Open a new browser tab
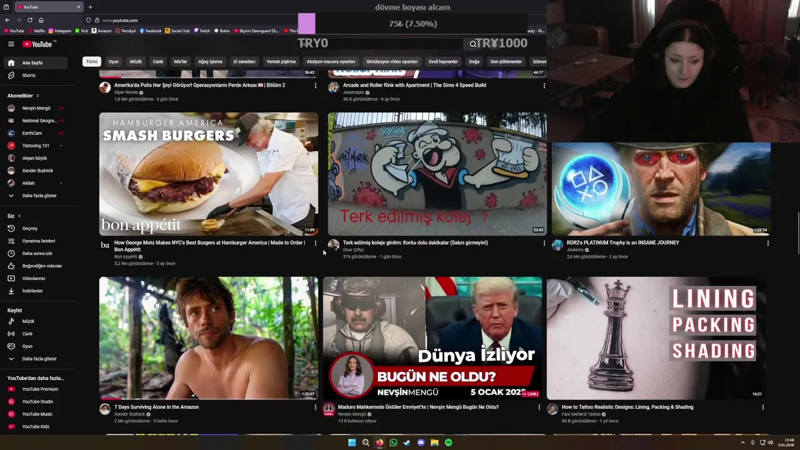This screenshot has width=800, height=450. pos(90,7)
